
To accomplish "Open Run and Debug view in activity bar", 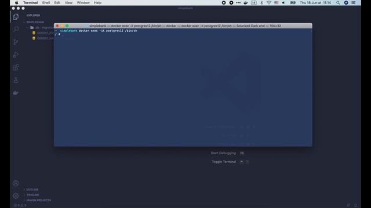I will coord(16,55).
